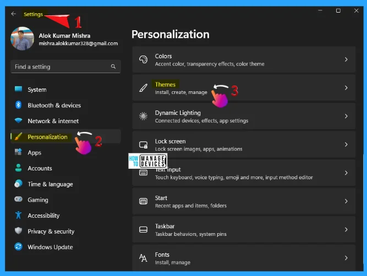Click the Text input keyboard icon

point(143,173)
